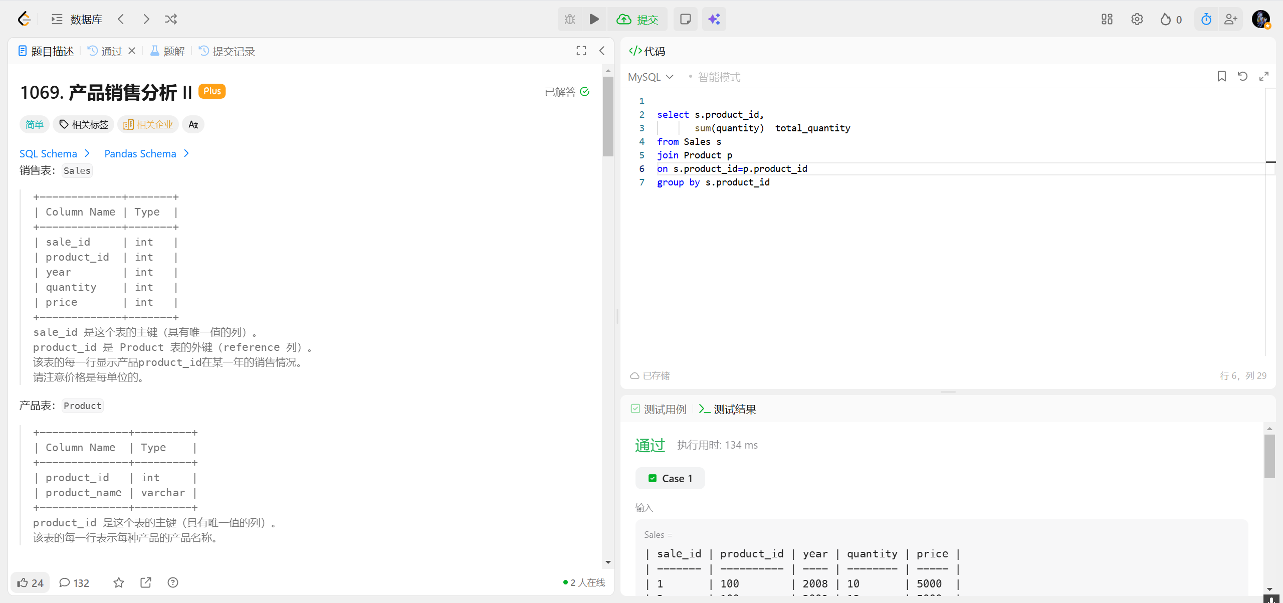
Task: Show the 相关标签 related tags
Action: (84, 124)
